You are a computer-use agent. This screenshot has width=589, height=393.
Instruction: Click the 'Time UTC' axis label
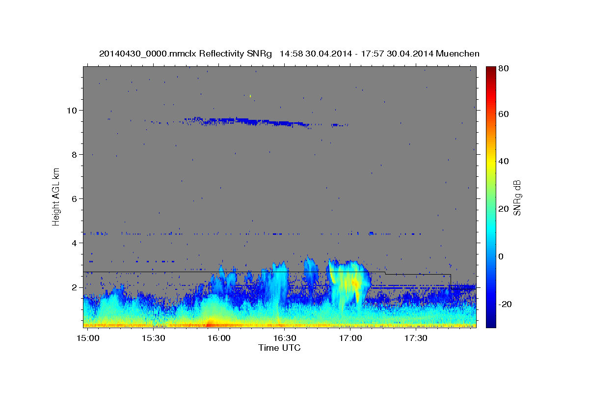pyautogui.click(x=279, y=348)
